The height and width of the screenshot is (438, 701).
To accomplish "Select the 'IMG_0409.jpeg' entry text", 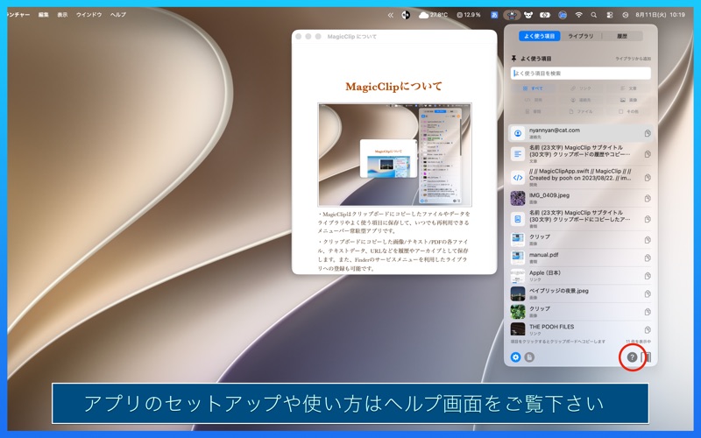I will (549, 195).
